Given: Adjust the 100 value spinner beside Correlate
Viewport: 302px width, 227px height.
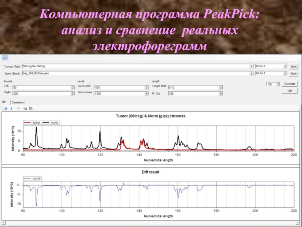Looking at the screenshot, I should tap(278, 84).
